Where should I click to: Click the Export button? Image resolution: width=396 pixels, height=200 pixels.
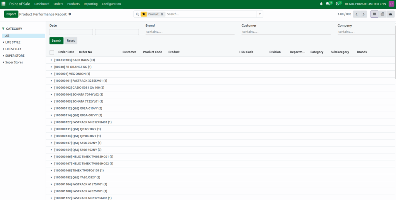[11, 14]
